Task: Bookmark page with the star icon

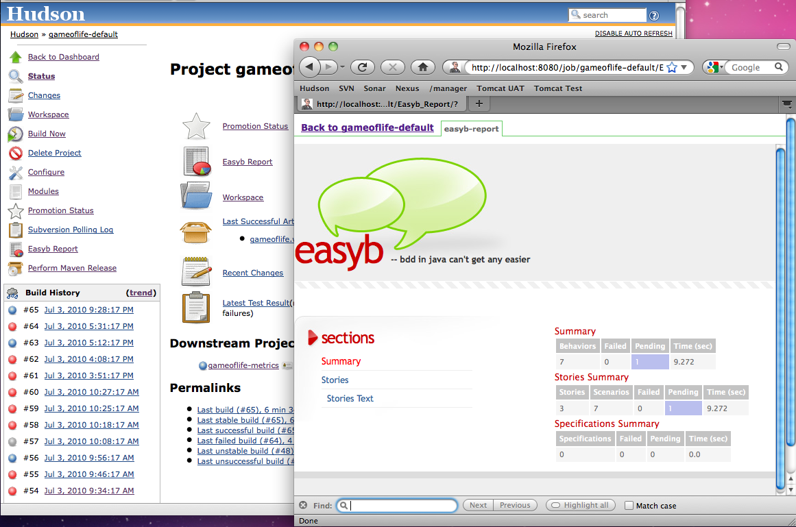Action: point(672,67)
